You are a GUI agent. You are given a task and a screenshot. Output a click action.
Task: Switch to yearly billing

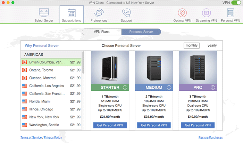[212, 46]
